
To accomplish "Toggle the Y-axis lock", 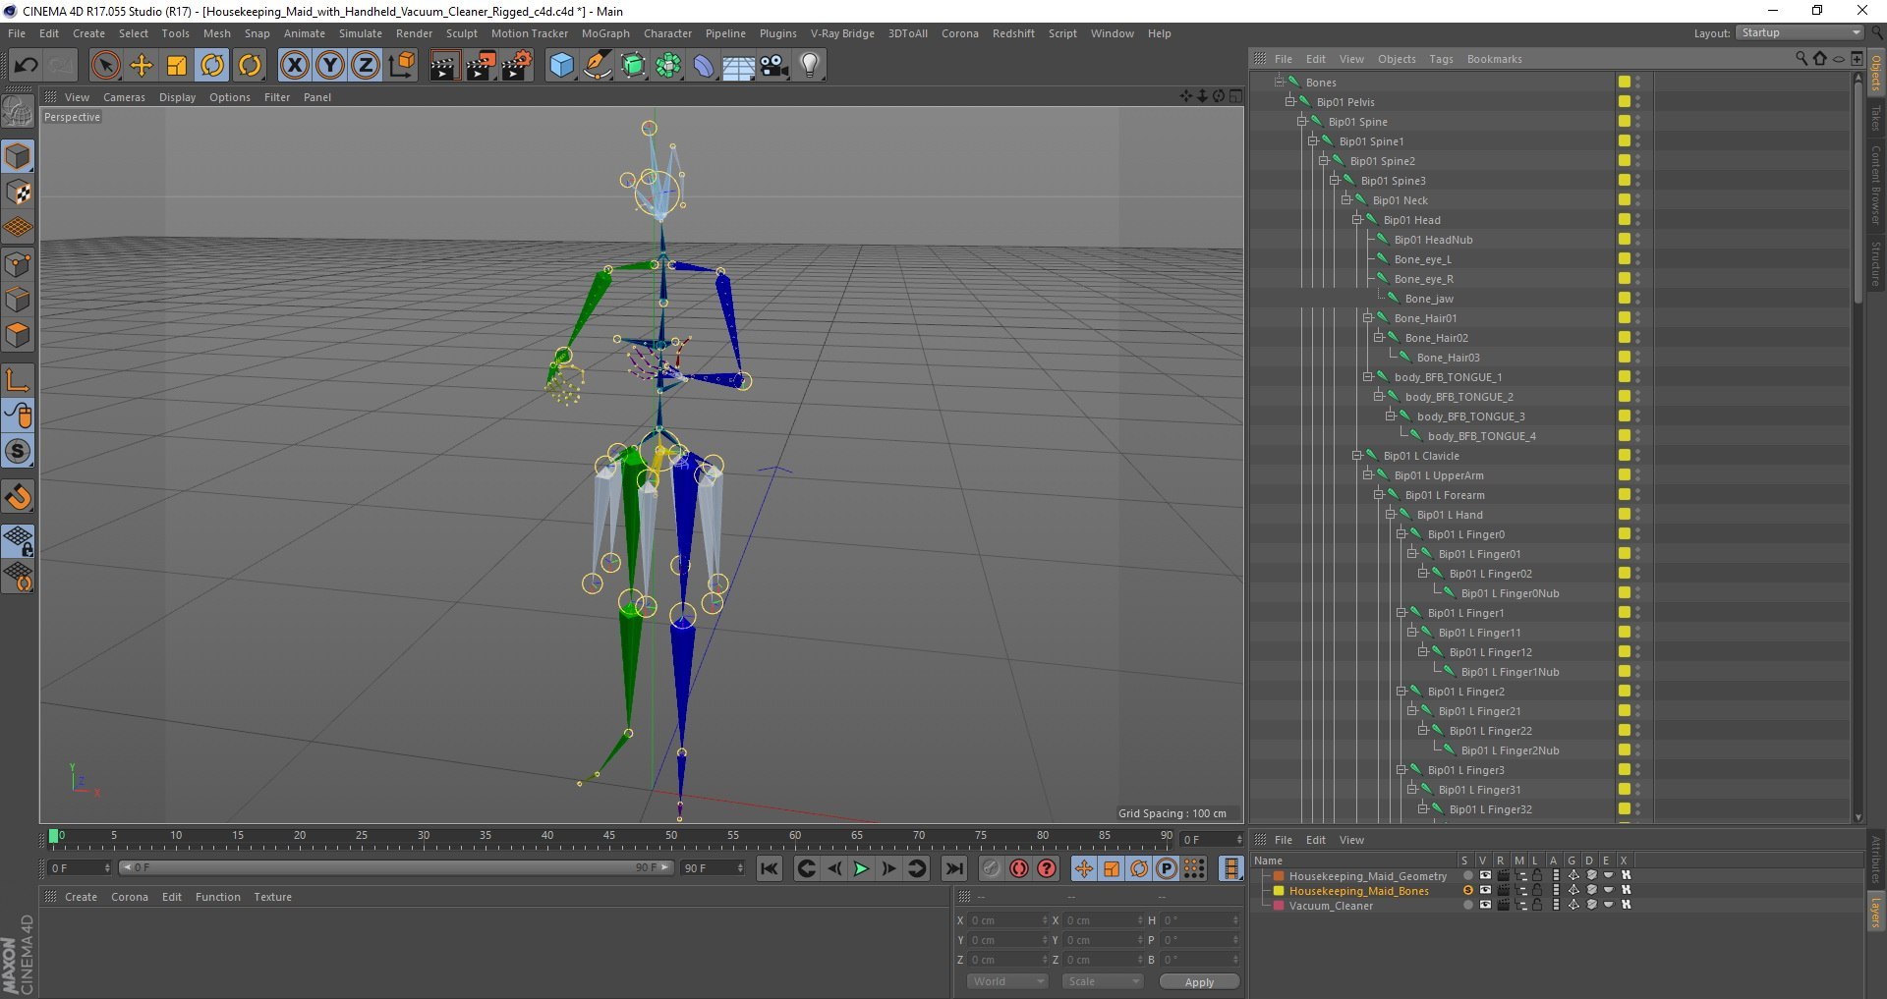I will 330,66.
